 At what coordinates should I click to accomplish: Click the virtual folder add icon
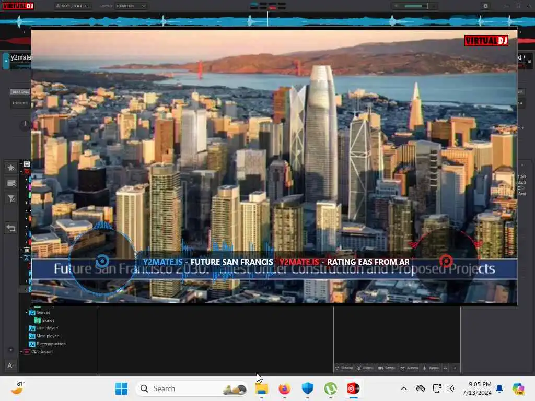pos(11,183)
